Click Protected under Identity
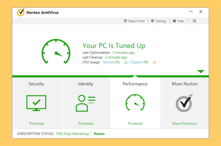221x146 pixels. click(x=86, y=123)
